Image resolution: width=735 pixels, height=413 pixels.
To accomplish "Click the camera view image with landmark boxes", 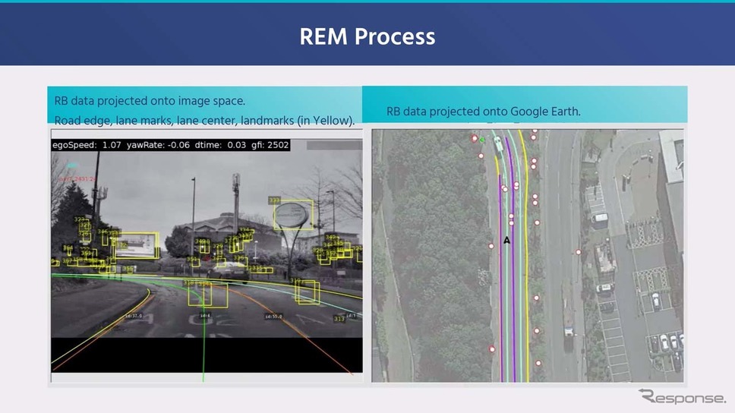I will (x=207, y=256).
